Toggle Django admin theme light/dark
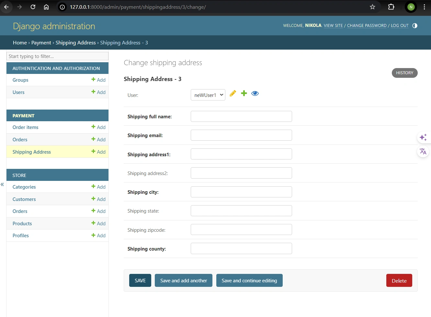 click(415, 26)
